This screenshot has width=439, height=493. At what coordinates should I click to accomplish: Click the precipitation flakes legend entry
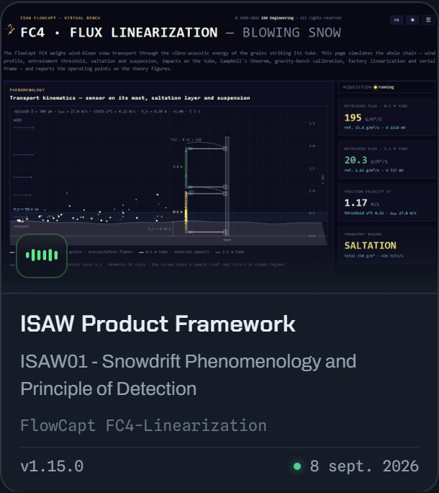pos(110,252)
